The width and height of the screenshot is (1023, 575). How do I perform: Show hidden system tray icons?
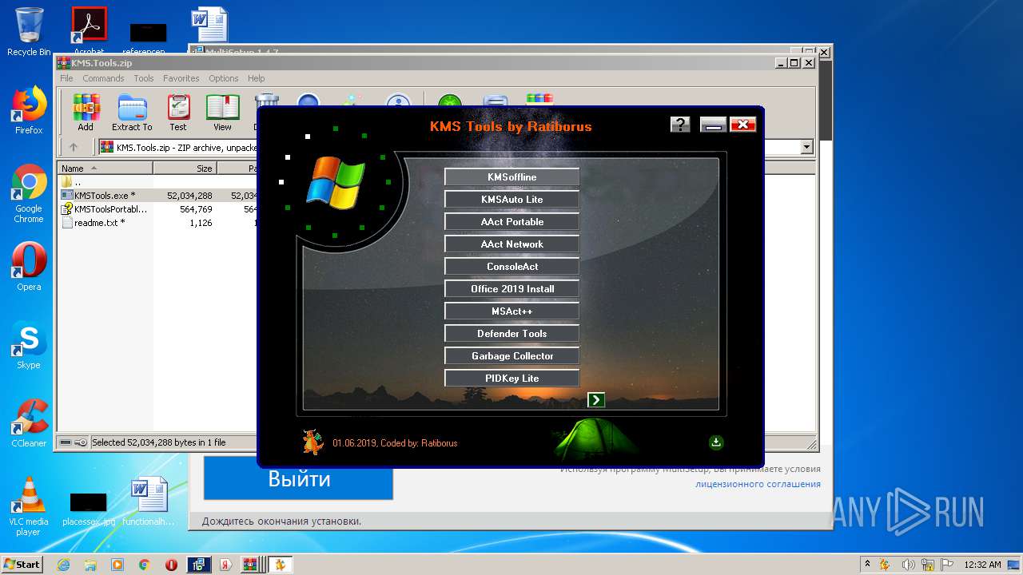click(x=867, y=565)
